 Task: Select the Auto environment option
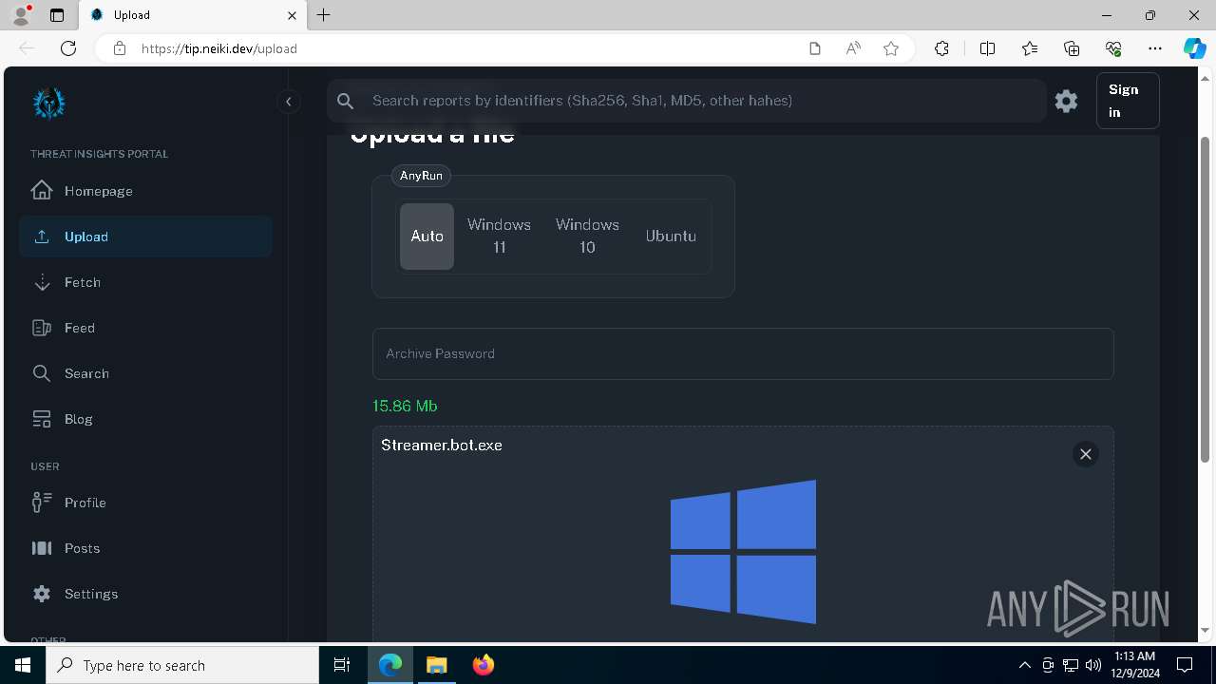tap(427, 237)
